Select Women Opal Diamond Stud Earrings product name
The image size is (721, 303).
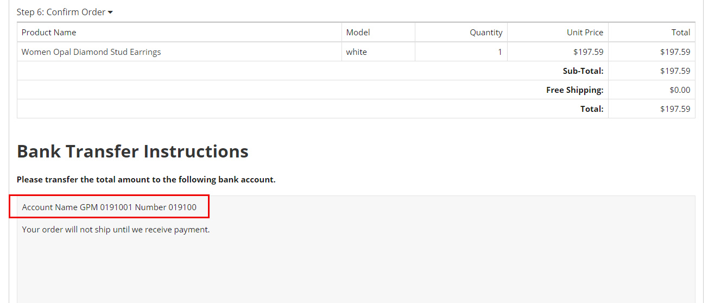91,52
